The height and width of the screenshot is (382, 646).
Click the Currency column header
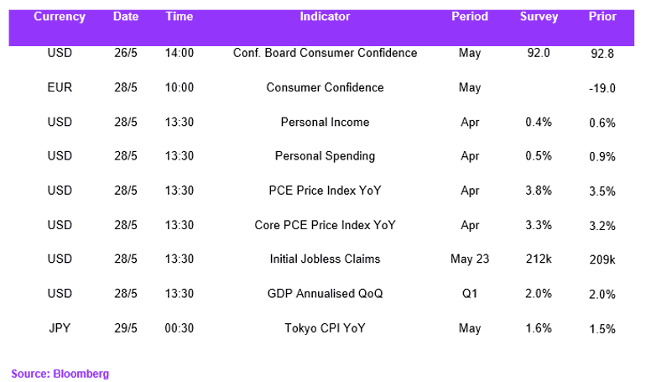point(60,17)
